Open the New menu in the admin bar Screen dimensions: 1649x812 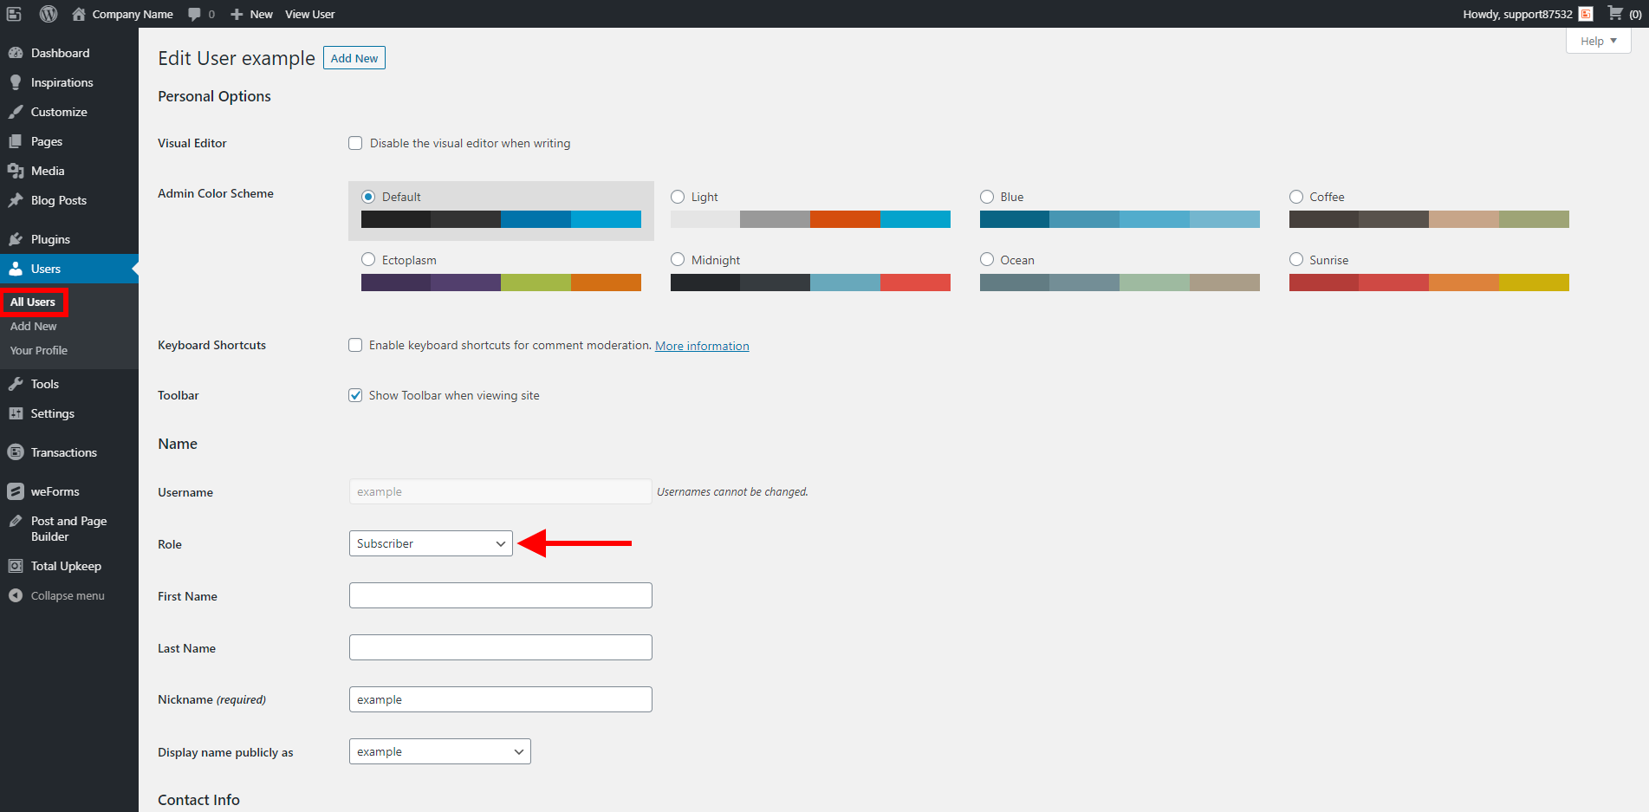click(250, 14)
